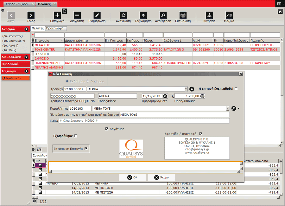Toggle the Clr checkbox in the highlighted purple row
Viewport: 285px width, 206px height.
[40, 165]
